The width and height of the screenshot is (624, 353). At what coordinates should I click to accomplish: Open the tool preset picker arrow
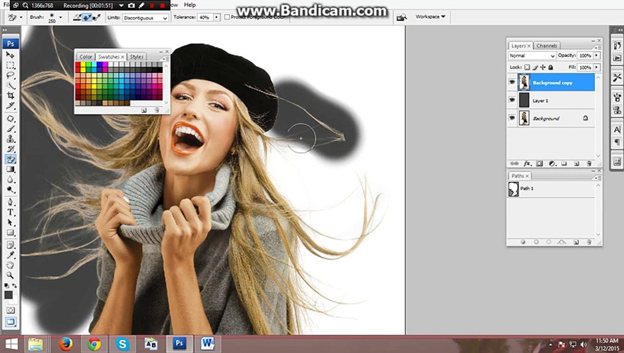coord(22,17)
